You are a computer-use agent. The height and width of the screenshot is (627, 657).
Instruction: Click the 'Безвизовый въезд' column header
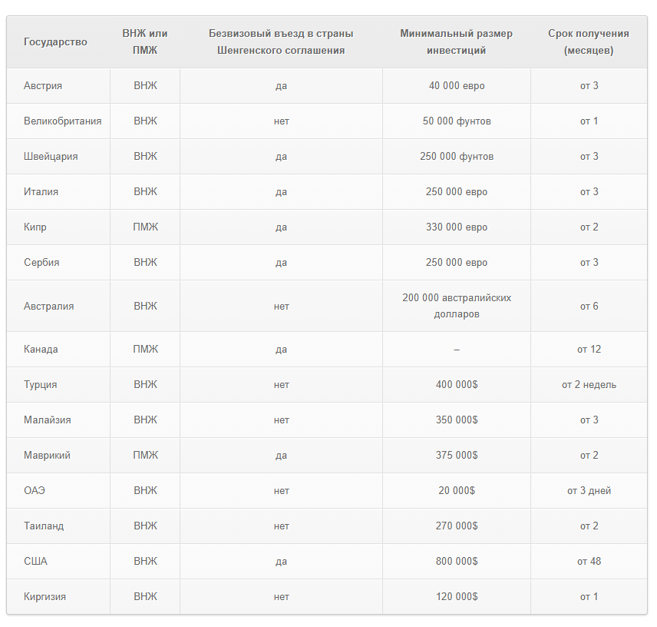pyautogui.click(x=281, y=42)
